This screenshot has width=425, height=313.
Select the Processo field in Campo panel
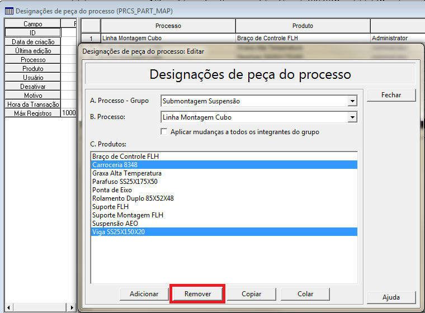coord(33,60)
